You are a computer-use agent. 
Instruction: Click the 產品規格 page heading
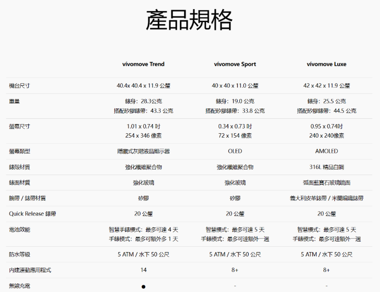[x=189, y=20]
